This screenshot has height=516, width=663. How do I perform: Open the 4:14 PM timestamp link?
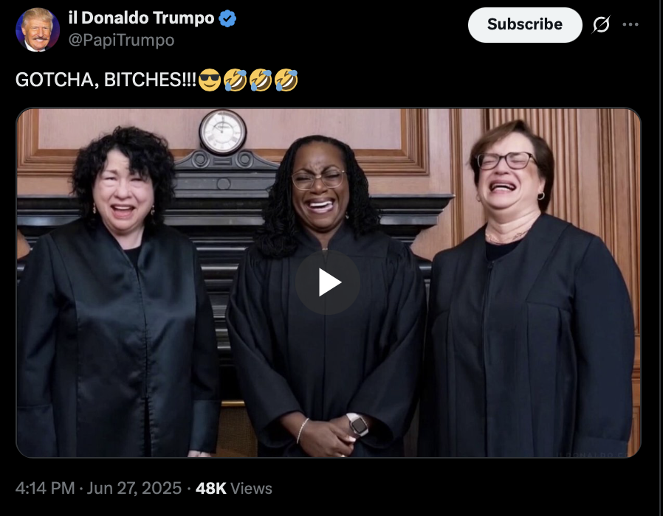[x=45, y=488]
